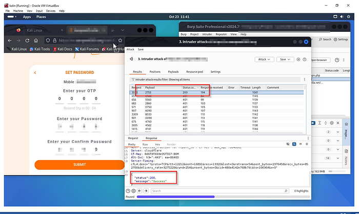Screen dimensions: 359x214
Task: Open Inspector settings gear icon
Action: 331,123
